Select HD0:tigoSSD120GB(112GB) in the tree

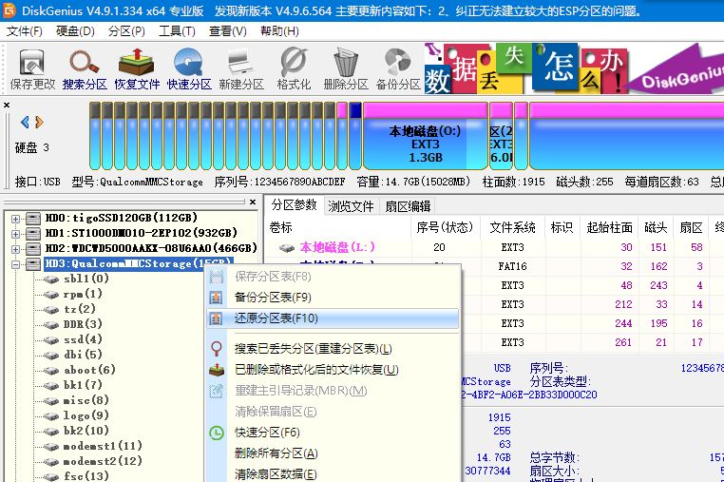pyautogui.click(x=121, y=218)
